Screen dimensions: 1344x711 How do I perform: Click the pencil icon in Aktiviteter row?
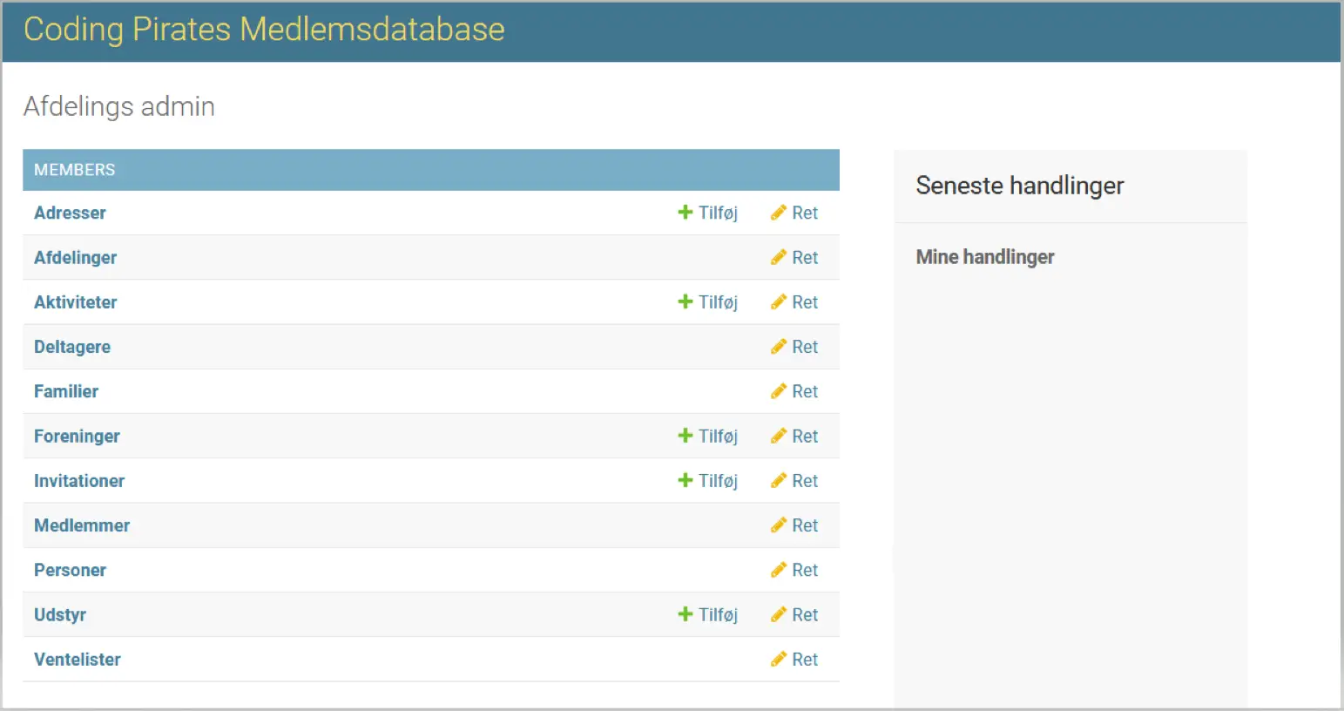(x=779, y=301)
